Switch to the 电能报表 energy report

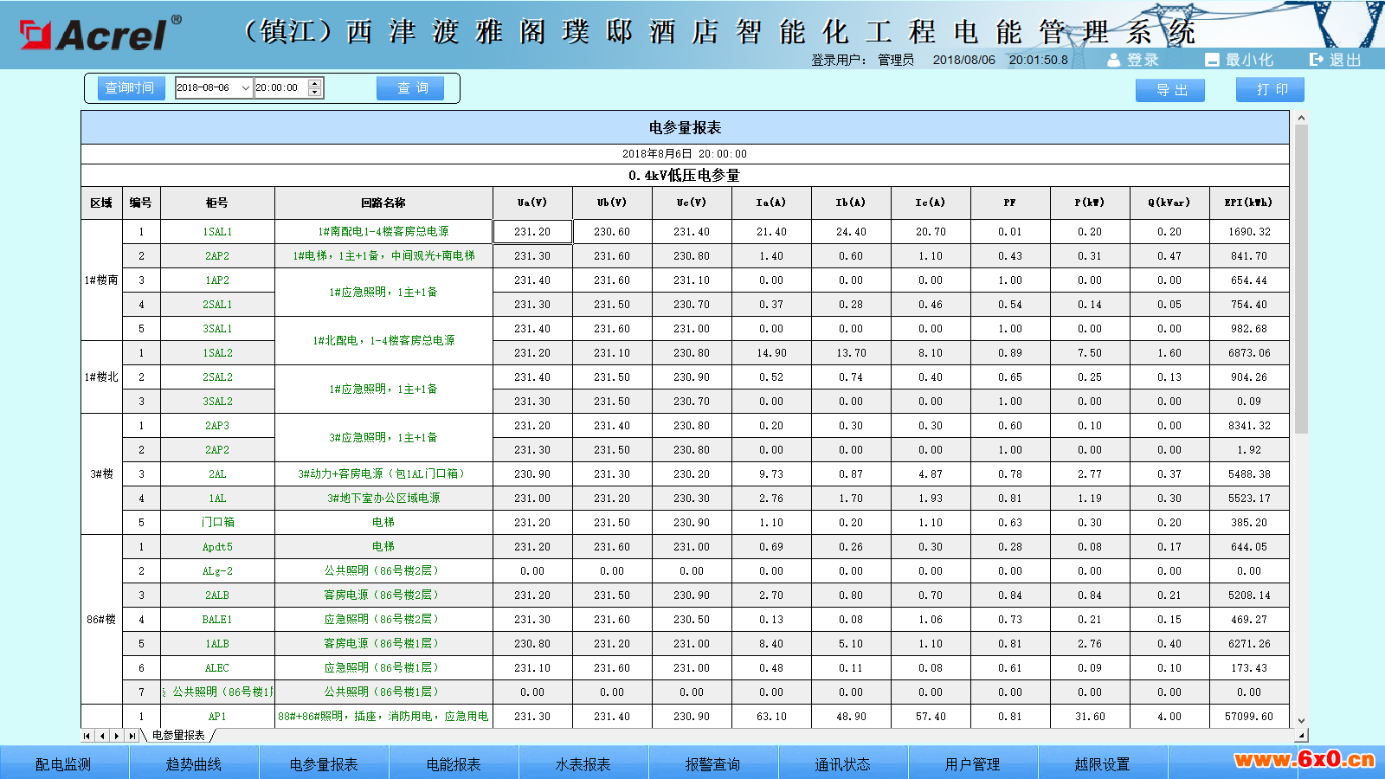[454, 764]
